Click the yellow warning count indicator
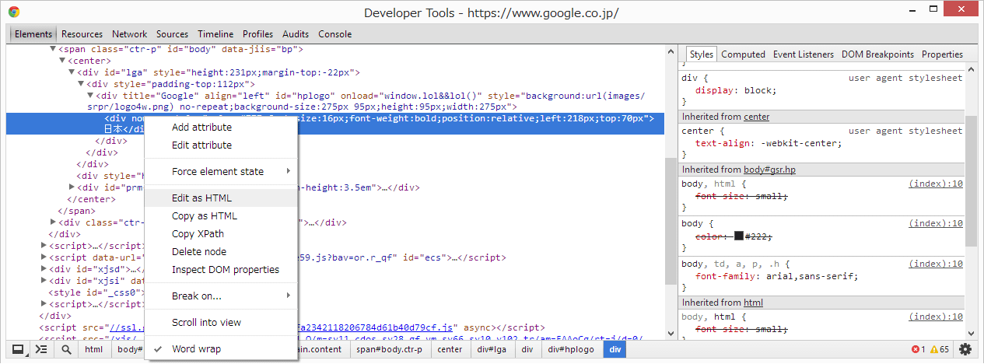The height and width of the screenshot is (364, 984). [x=940, y=350]
